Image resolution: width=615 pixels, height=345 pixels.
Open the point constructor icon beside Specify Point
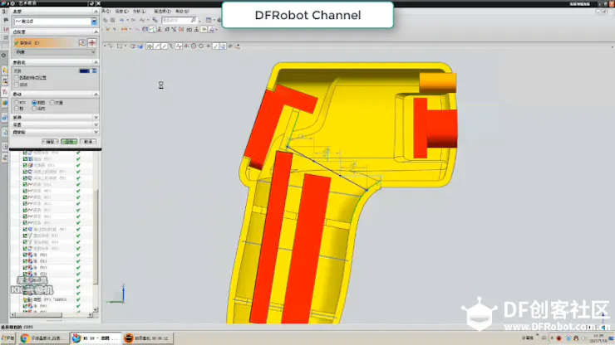click(x=82, y=42)
